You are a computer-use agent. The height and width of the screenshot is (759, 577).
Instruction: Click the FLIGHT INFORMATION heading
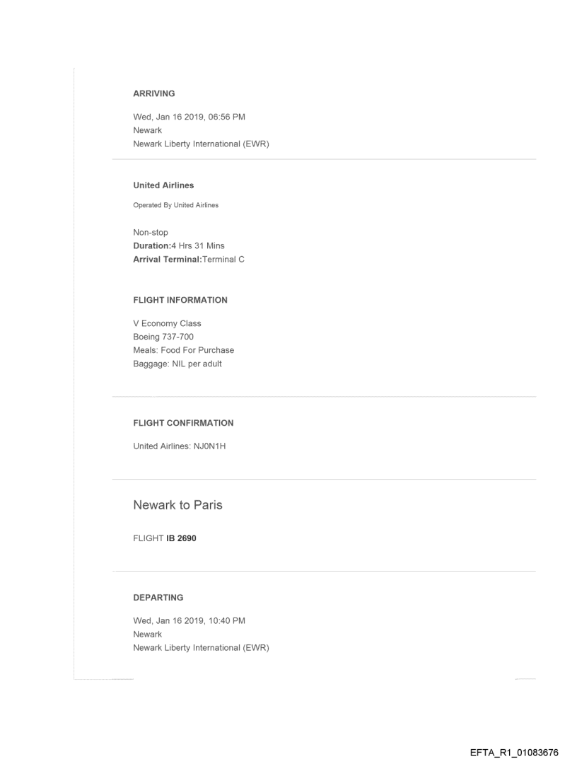(180, 300)
